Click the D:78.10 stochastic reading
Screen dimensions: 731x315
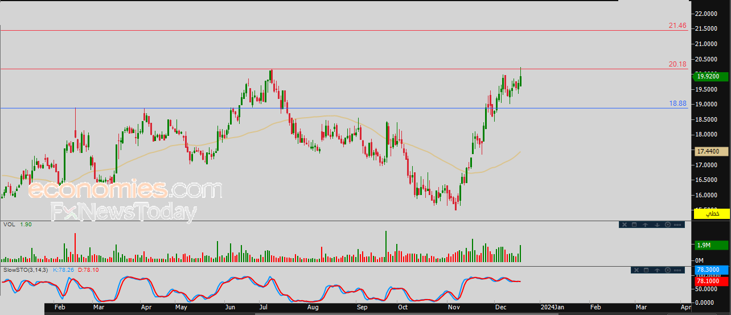point(88,270)
